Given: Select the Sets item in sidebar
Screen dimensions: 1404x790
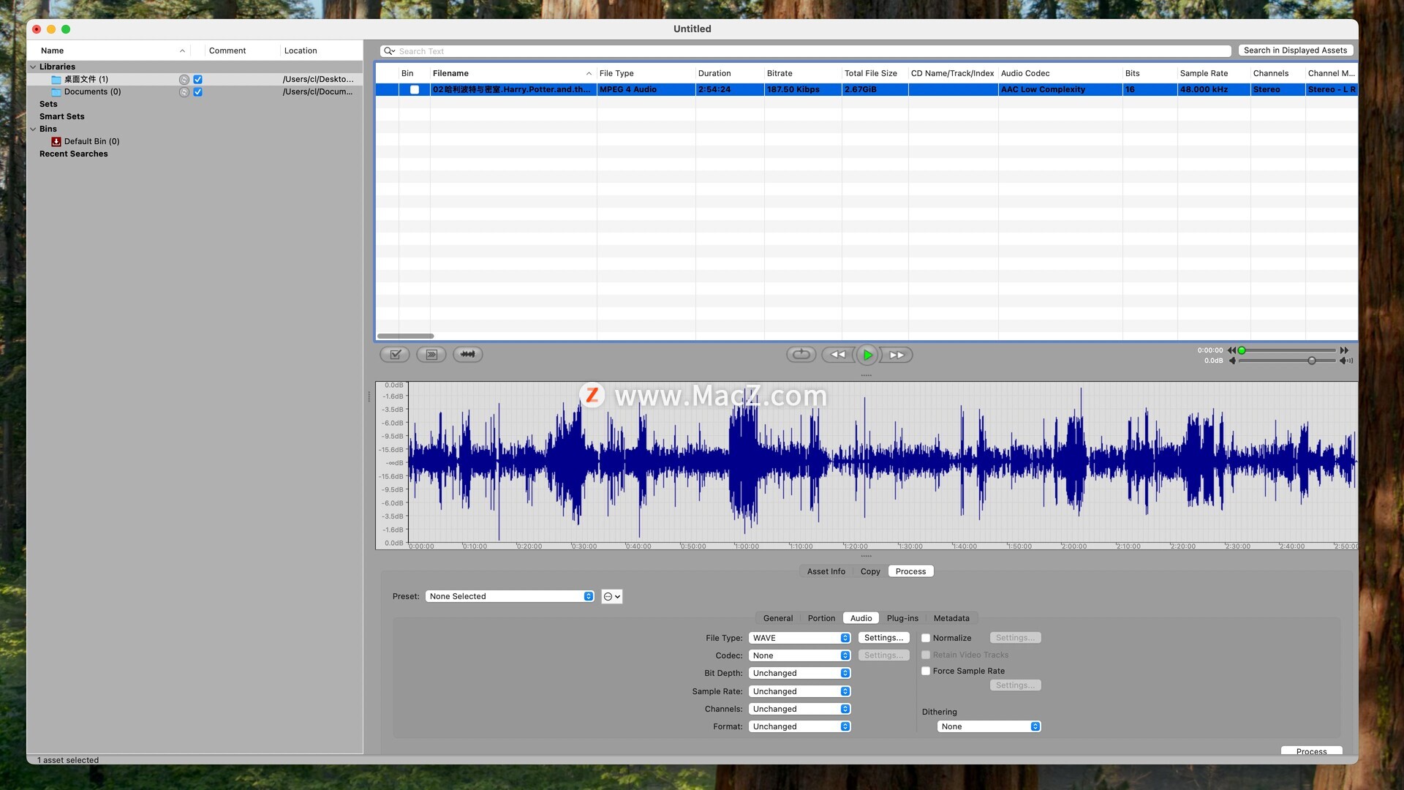Looking at the screenshot, I should pos(48,105).
